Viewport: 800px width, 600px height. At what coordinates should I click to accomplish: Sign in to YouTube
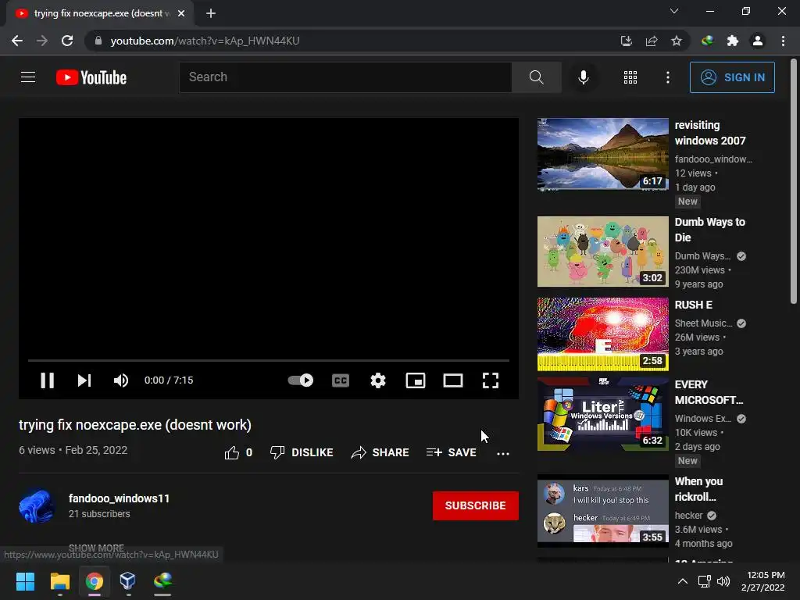point(732,77)
